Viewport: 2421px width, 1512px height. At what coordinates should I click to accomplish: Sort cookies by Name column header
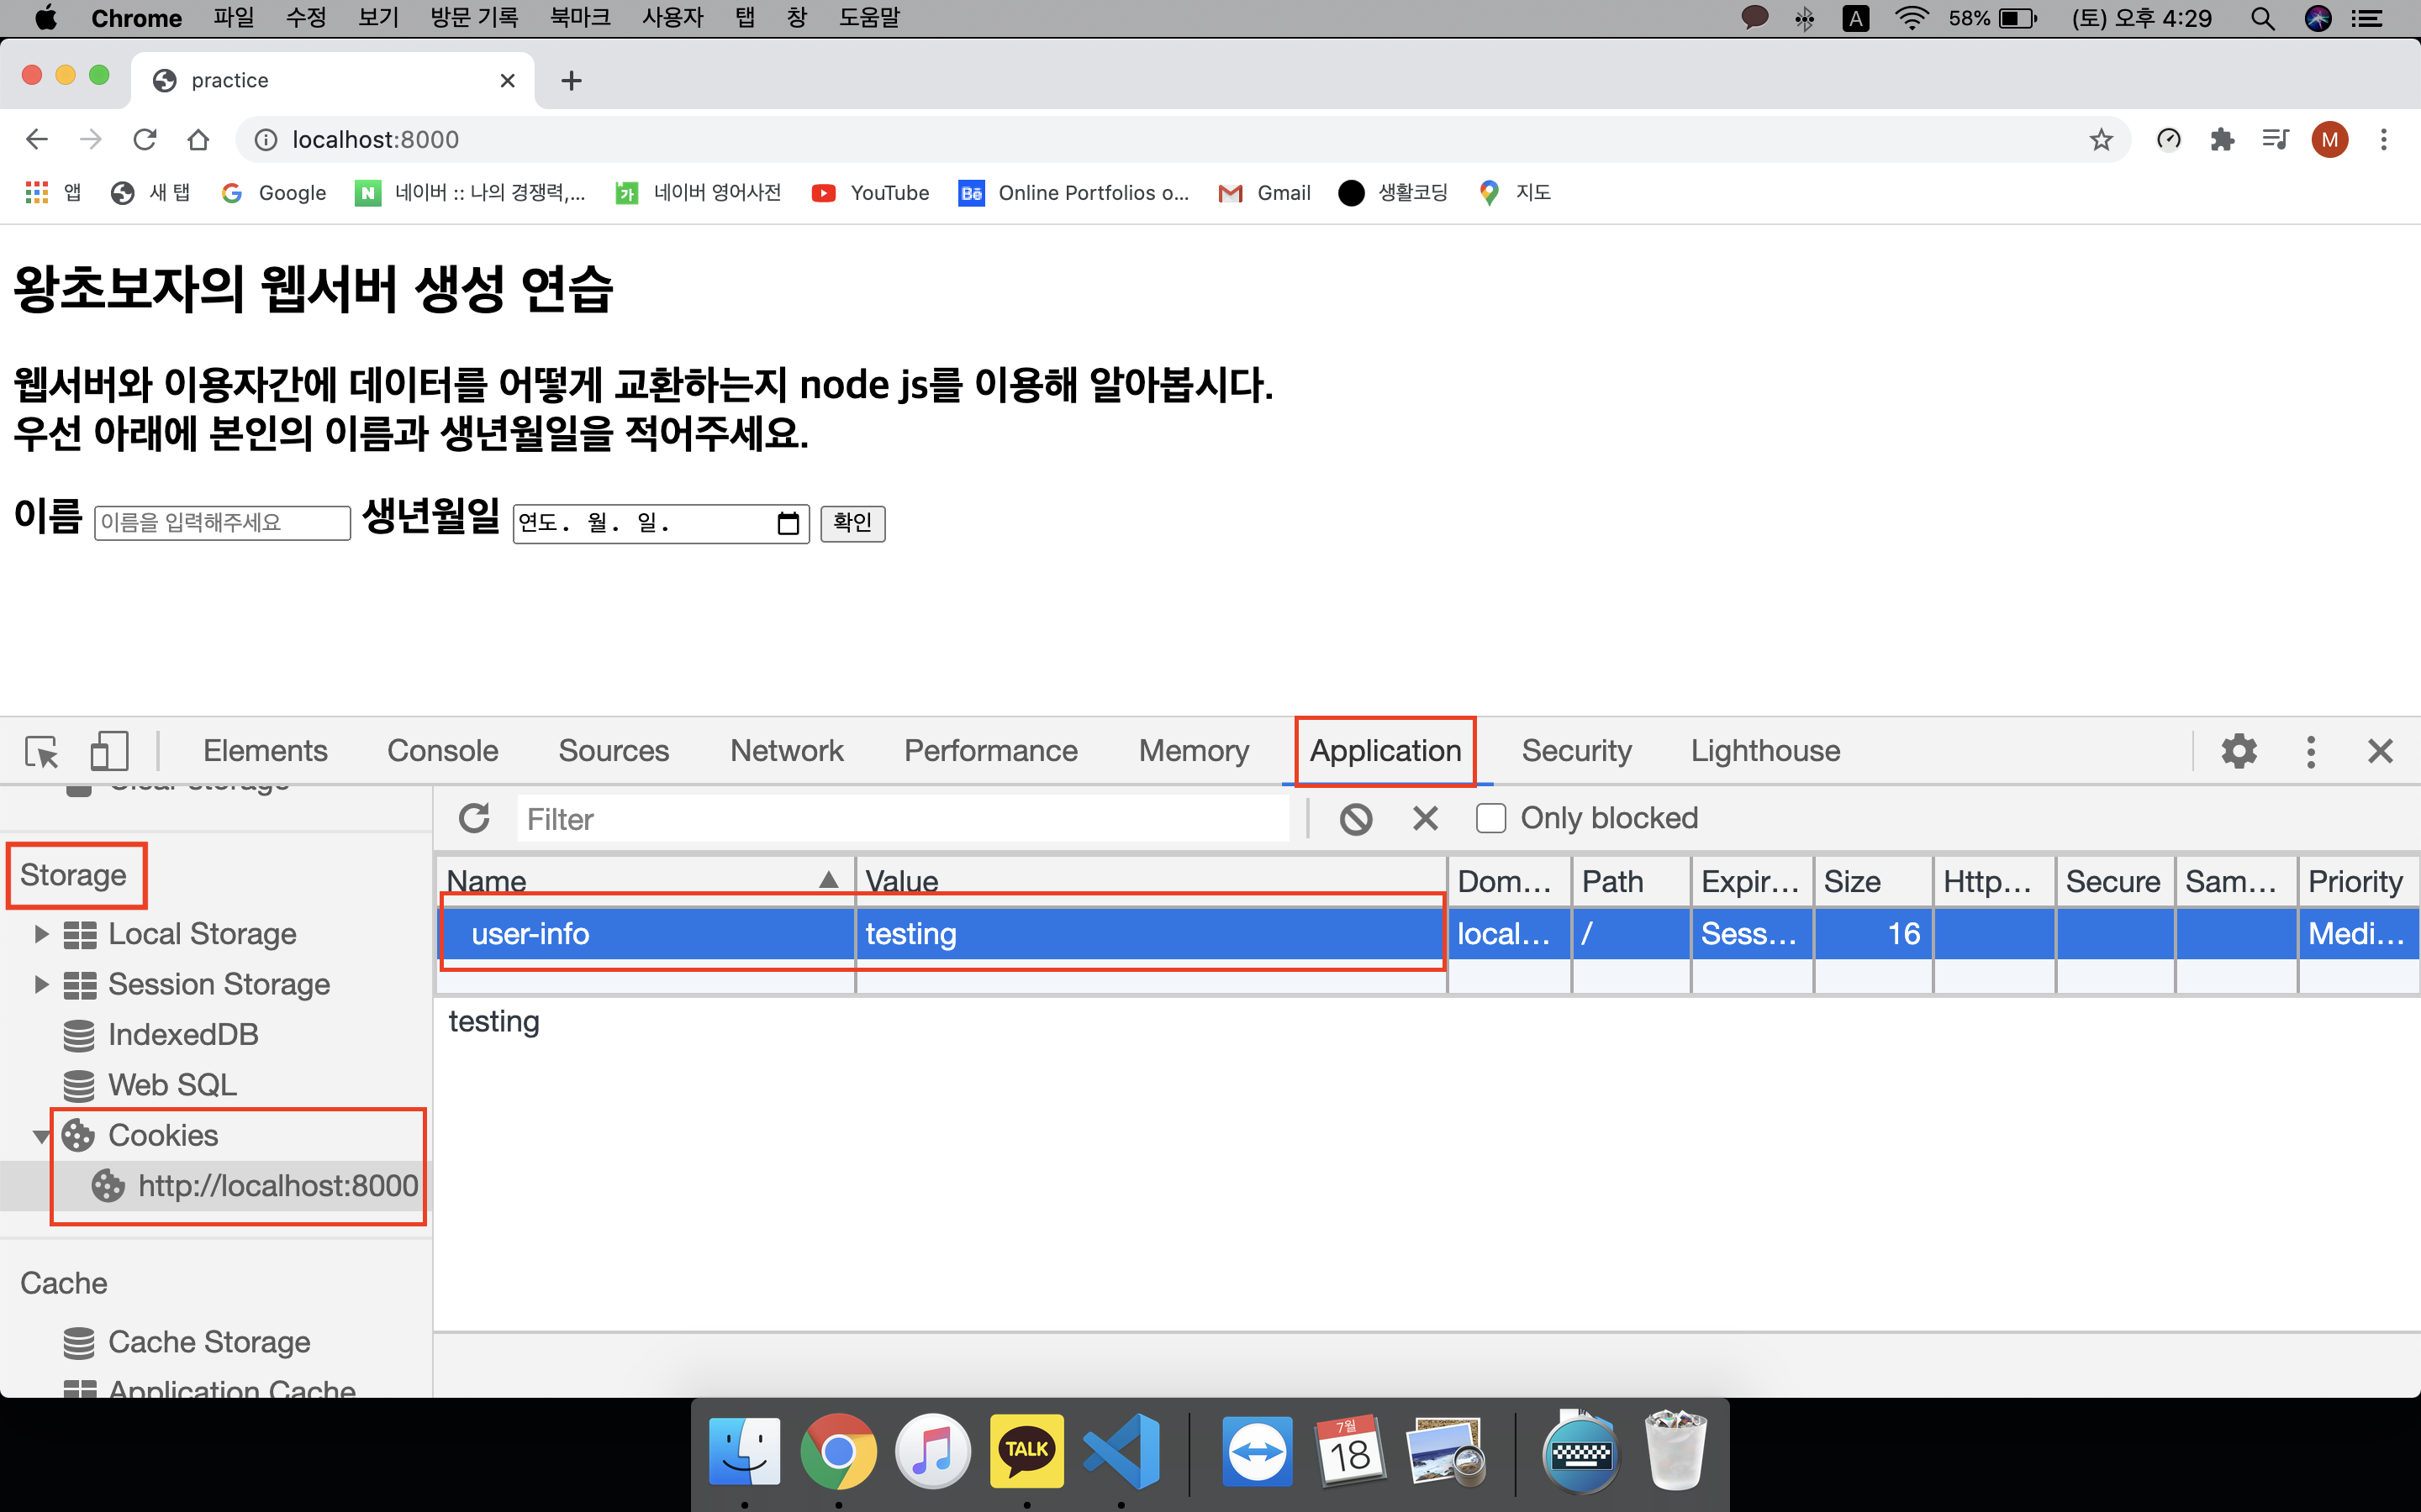tap(641, 881)
